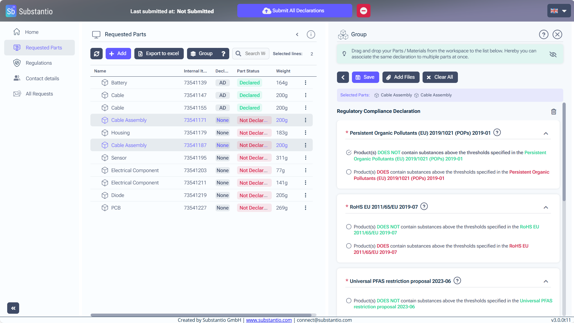The image size is (574, 323).
Task: Select POPs DOES contain radio option
Action: coord(349,172)
